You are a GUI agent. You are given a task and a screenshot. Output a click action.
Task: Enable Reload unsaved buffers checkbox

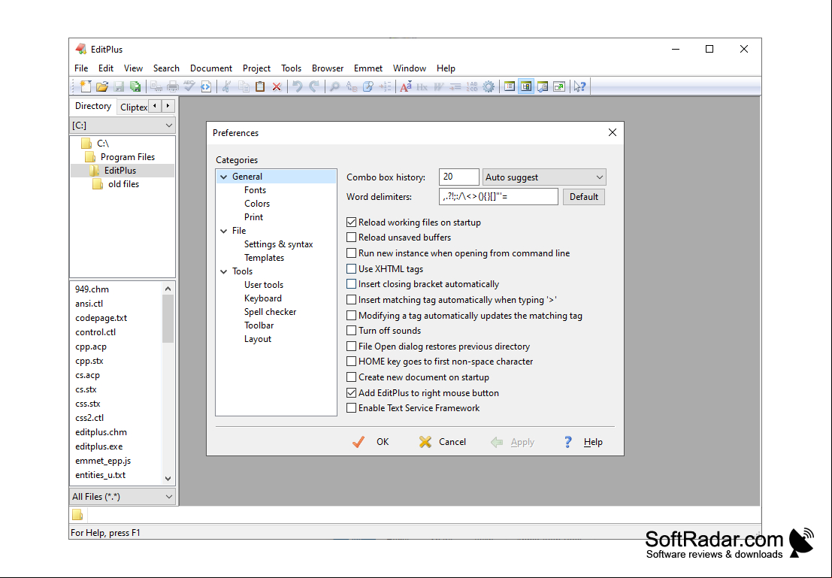[351, 238]
